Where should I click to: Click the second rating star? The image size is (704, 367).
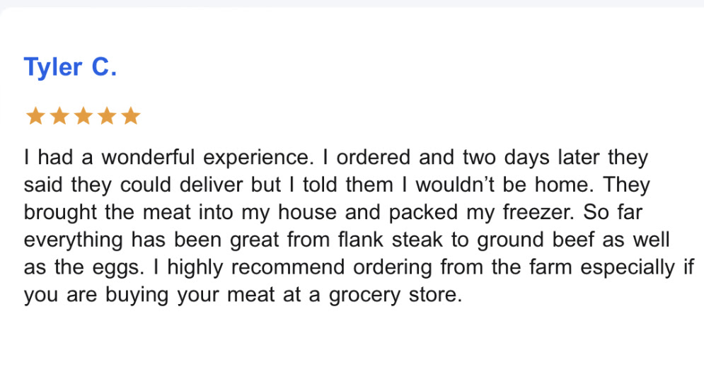pyautogui.click(x=59, y=116)
